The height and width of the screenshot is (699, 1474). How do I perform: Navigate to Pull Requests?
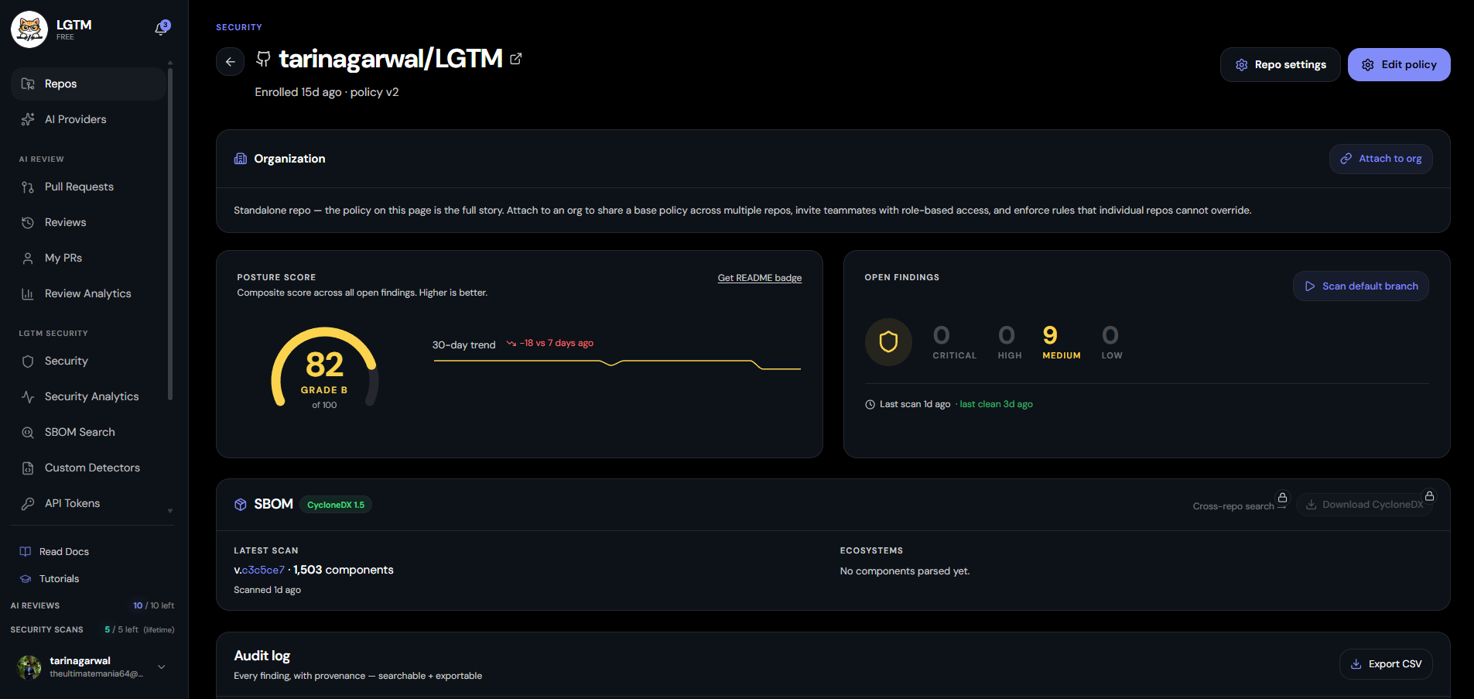89,187
